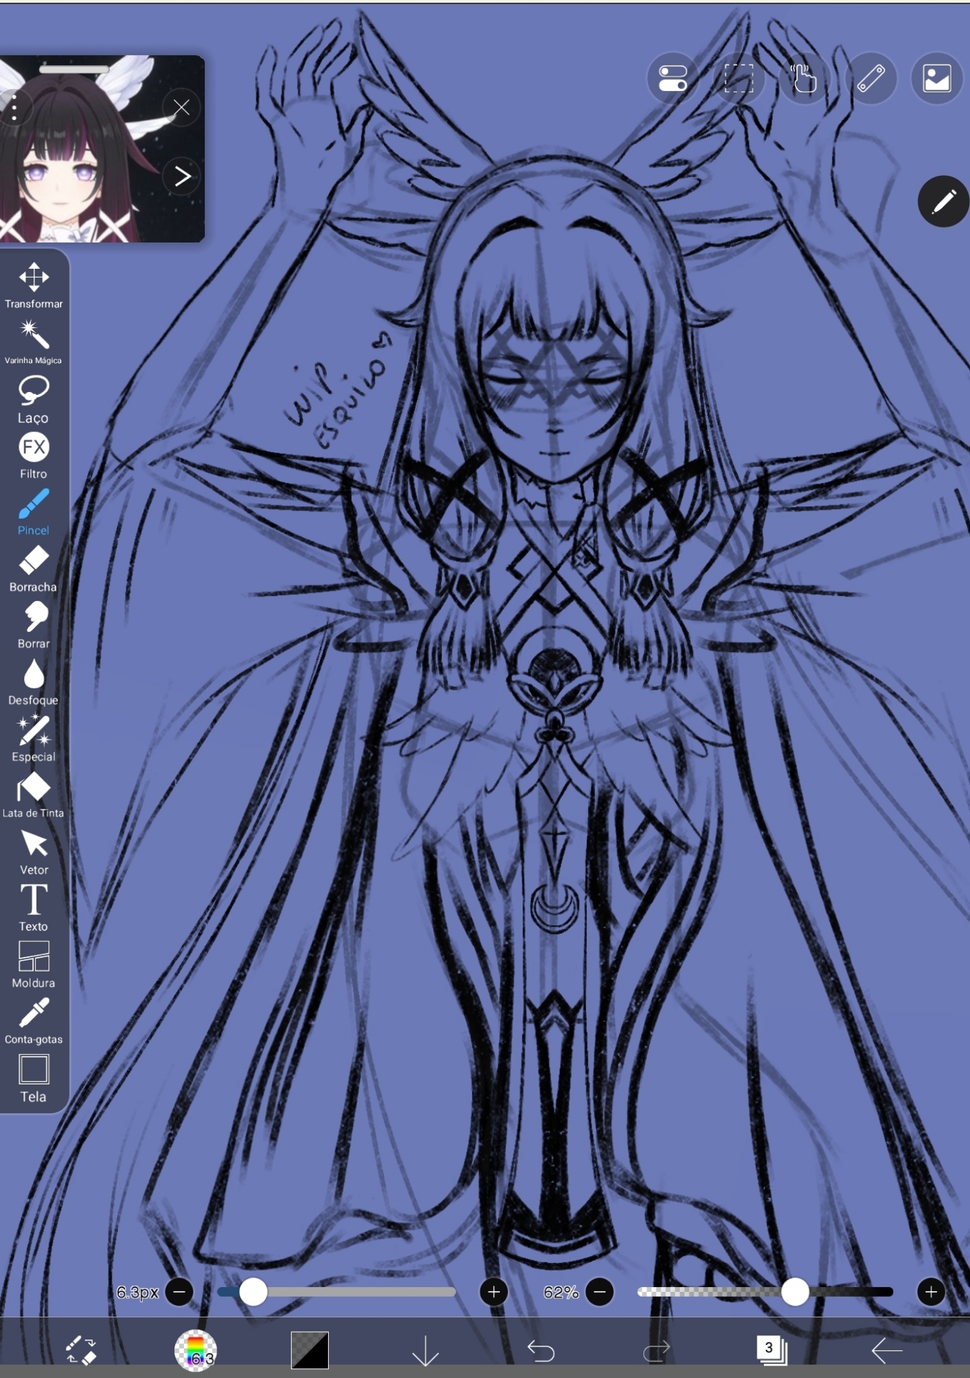This screenshot has width=970, height=1378.
Task: Swap between brush and eraser
Action: (81, 1350)
